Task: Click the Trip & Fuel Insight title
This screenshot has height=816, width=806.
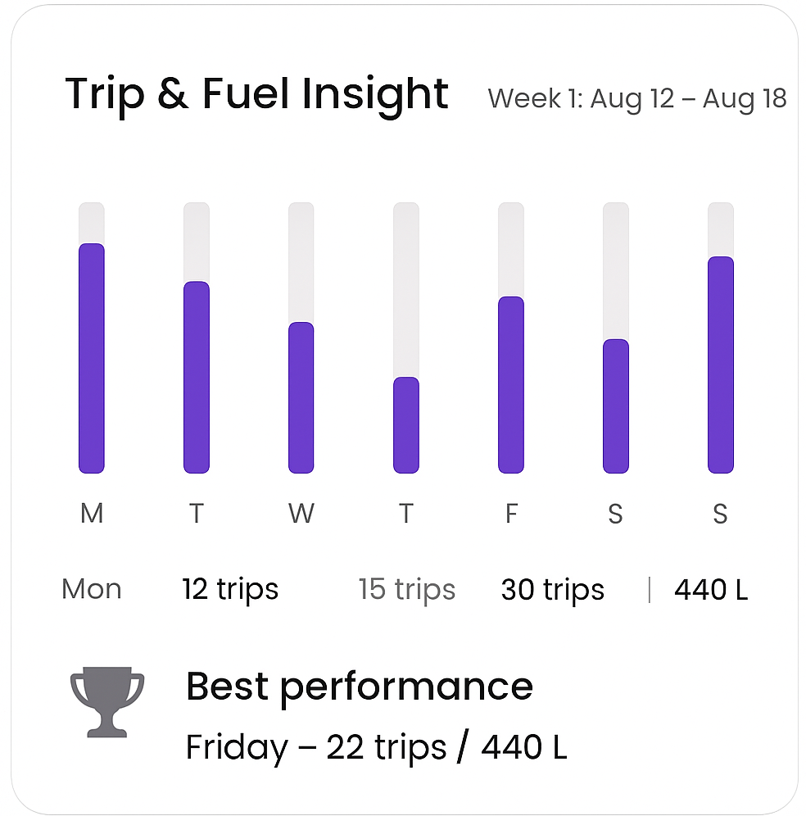Action: 256,95
